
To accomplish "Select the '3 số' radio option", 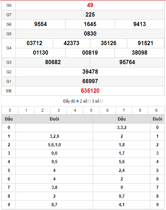I will click(102, 101).
